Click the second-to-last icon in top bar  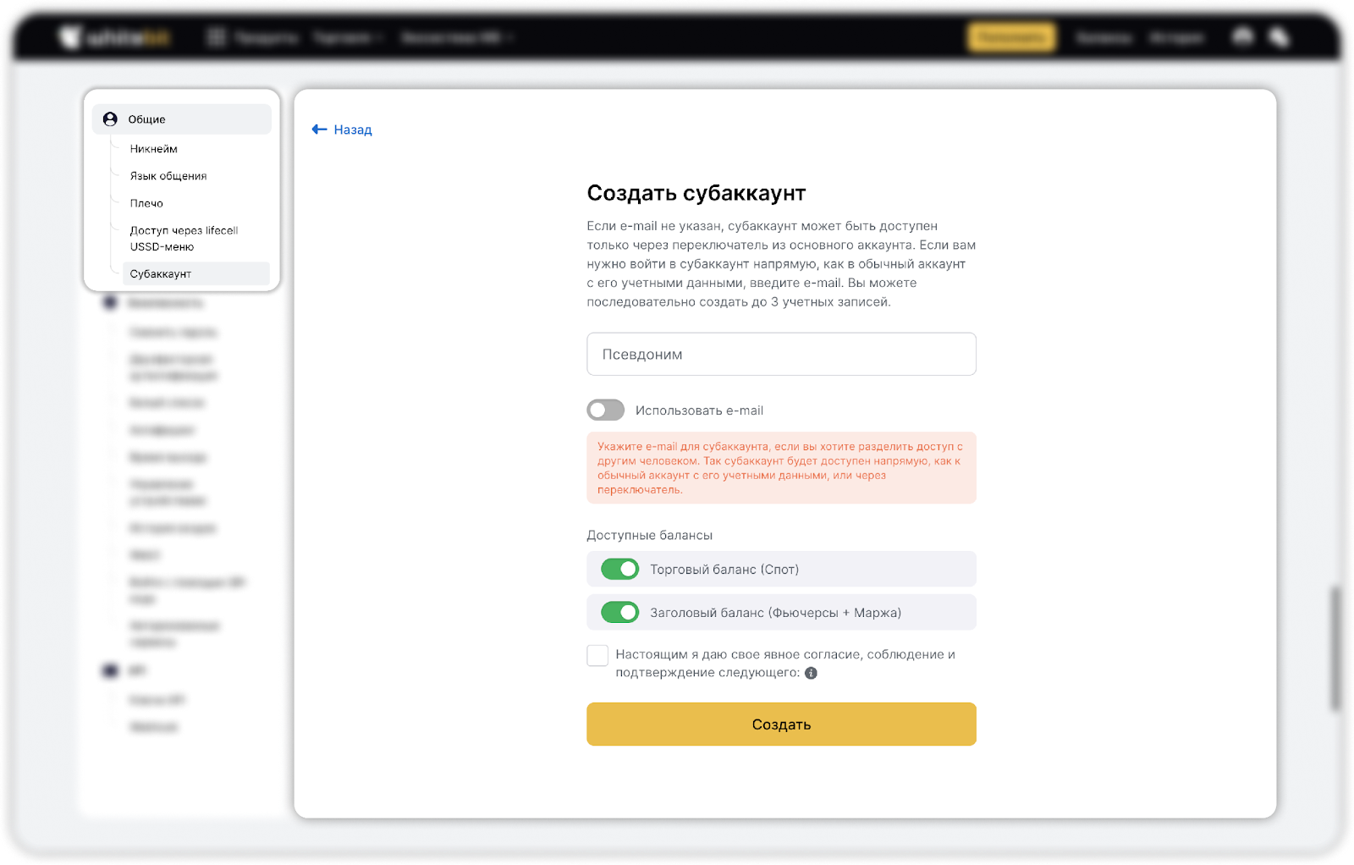1242,37
